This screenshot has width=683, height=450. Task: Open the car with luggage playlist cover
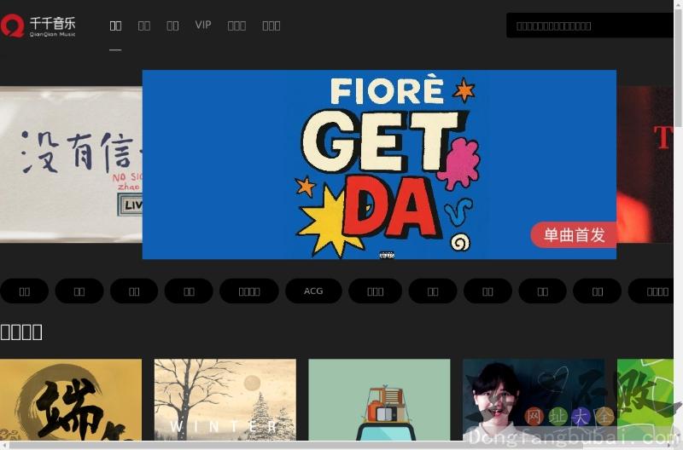pyautogui.click(x=379, y=401)
